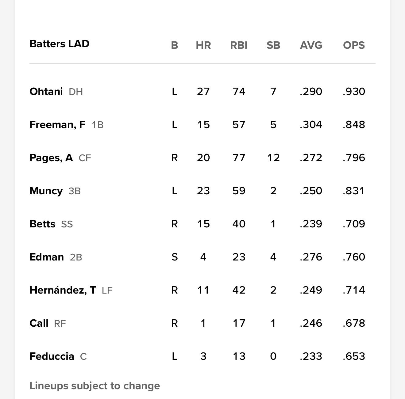405x399 pixels.
Task: Click the HR column header
Action: [203, 45]
